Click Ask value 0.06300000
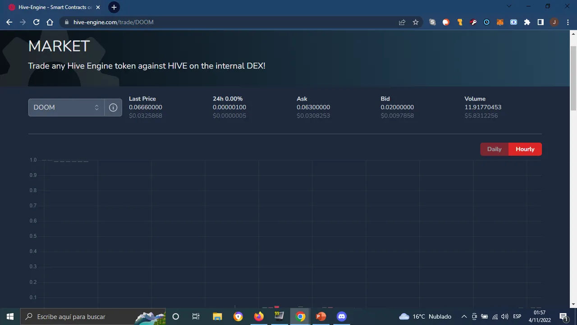This screenshot has height=325, width=577. click(x=313, y=107)
